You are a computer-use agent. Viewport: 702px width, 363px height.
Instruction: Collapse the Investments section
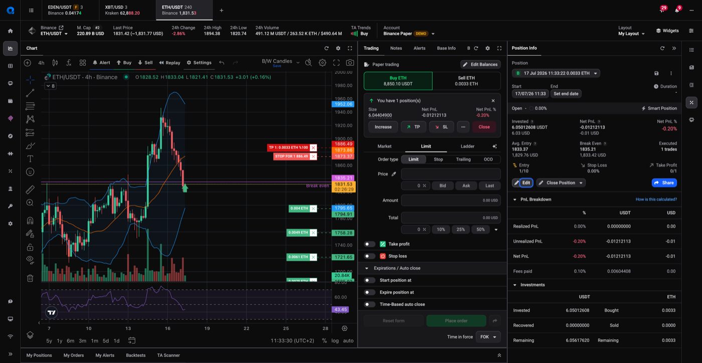pyautogui.click(x=515, y=285)
